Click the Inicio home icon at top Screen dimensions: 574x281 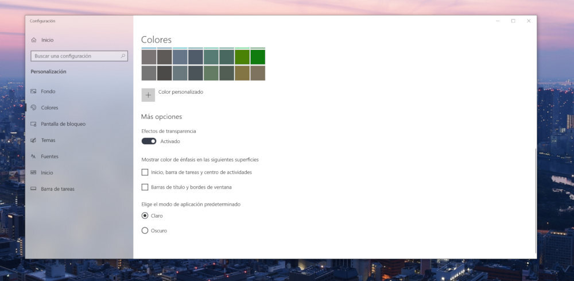click(x=34, y=40)
